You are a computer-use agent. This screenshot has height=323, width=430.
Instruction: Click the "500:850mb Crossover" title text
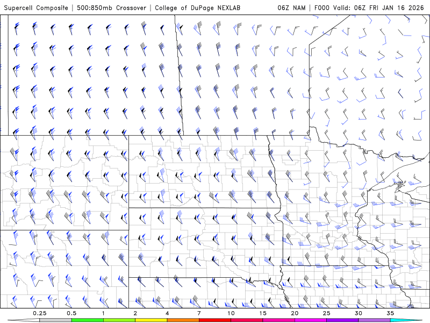pos(112,8)
